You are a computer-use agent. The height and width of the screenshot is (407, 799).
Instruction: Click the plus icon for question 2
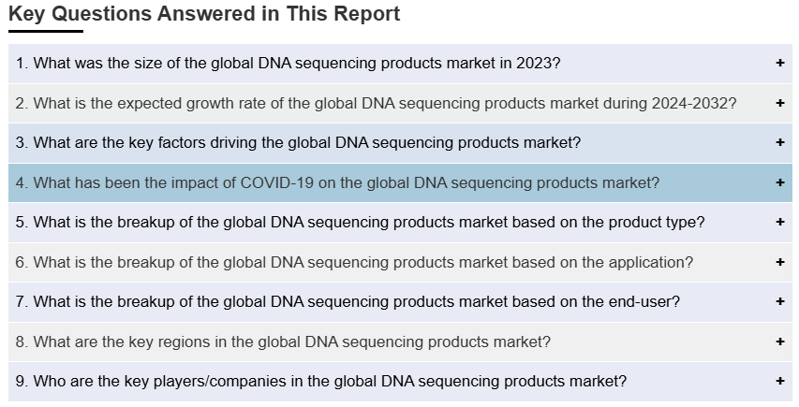(779, 103)
